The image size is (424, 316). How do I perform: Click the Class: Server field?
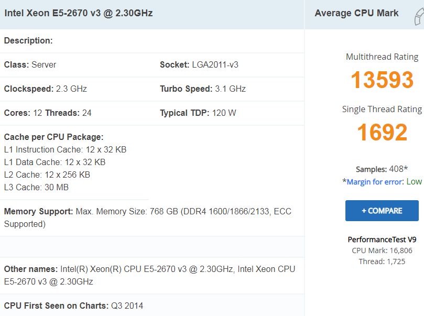coord(30,64)
